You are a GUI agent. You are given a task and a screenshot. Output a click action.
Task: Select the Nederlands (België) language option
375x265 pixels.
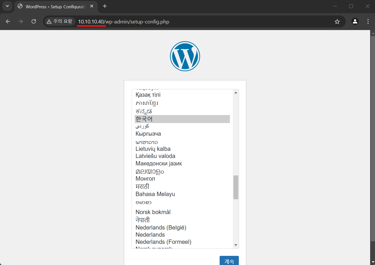pos(182,228)
